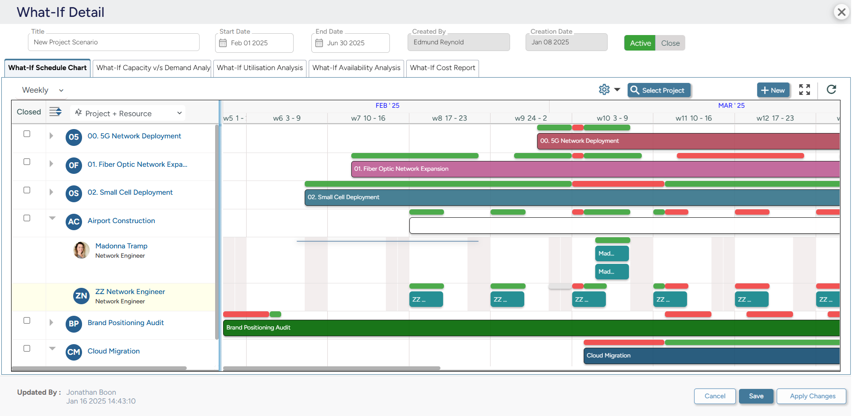Screen dimensions: 852x416
Task: Check the Airport Construction checkbox
Action: pos(27,218)
